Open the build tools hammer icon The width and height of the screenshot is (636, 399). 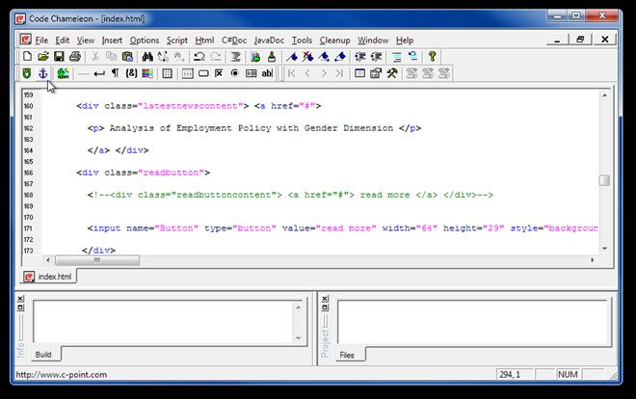pyautogui.click(x=392, y=73)
